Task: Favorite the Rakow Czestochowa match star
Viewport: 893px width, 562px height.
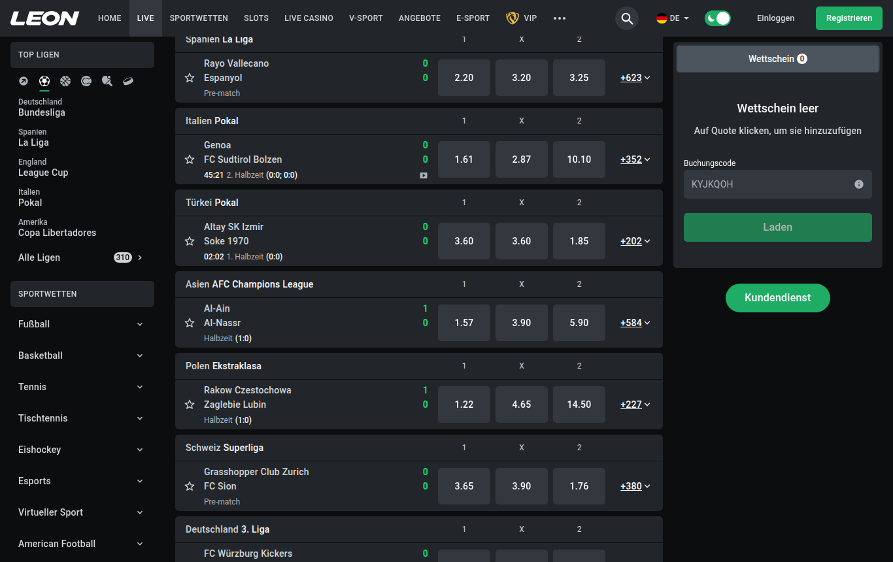Action: click(x=190, y=405)
